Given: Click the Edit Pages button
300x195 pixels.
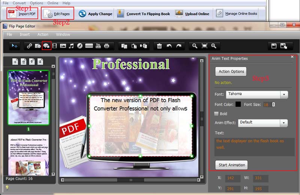Looking at the screenshot, I should (57, 13).
